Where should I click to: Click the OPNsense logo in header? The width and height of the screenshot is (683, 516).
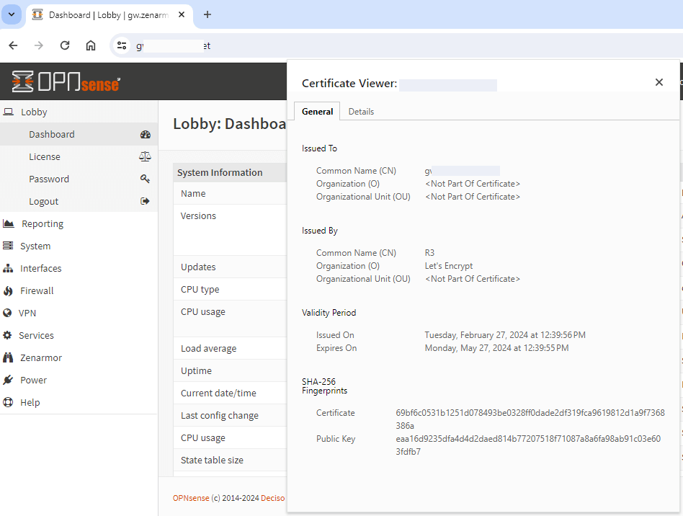pos(66,81)
